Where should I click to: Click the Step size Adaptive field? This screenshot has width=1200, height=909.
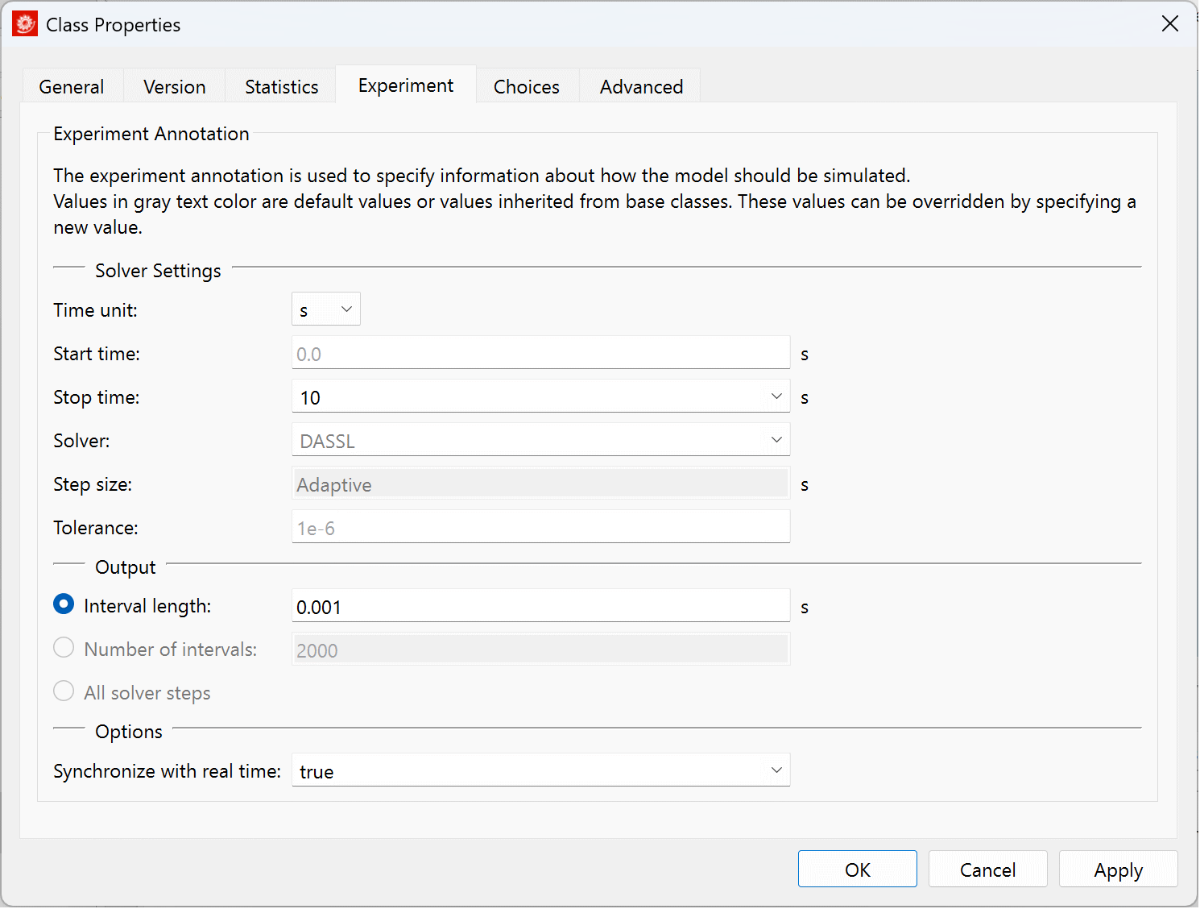tap(540, 484)
